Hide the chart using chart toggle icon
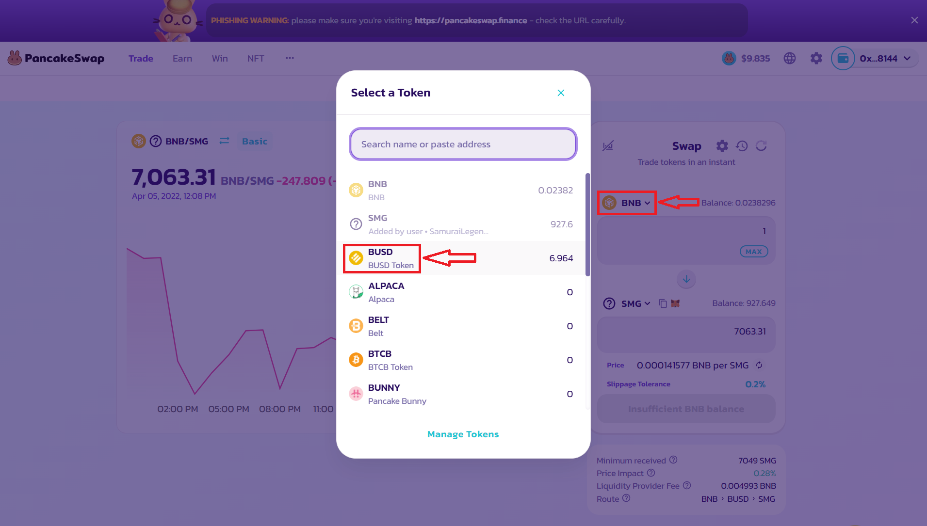 (608, 146)
